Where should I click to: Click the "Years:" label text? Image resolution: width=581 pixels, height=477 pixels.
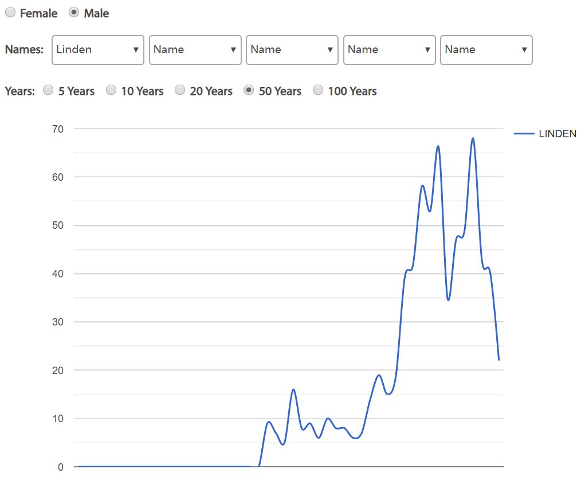tap(20, 91)
